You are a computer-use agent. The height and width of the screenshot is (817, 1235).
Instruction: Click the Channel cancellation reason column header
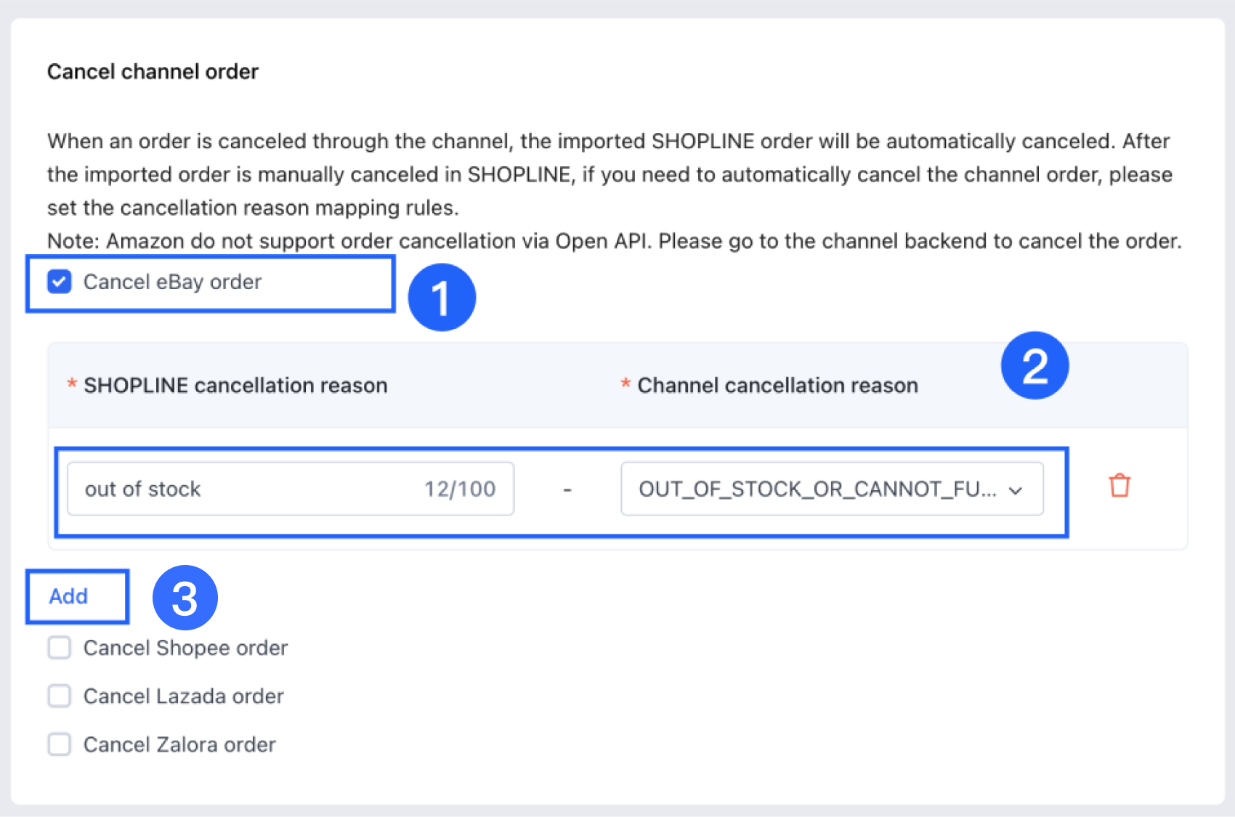click(x=777, y=385)
